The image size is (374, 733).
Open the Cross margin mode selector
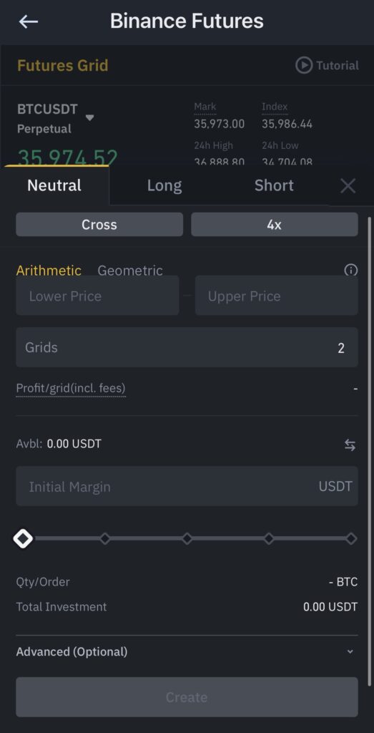(99, 224)
